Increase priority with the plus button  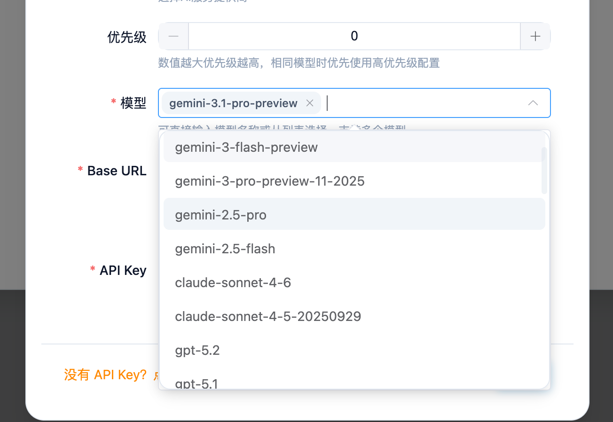point(535,36)
